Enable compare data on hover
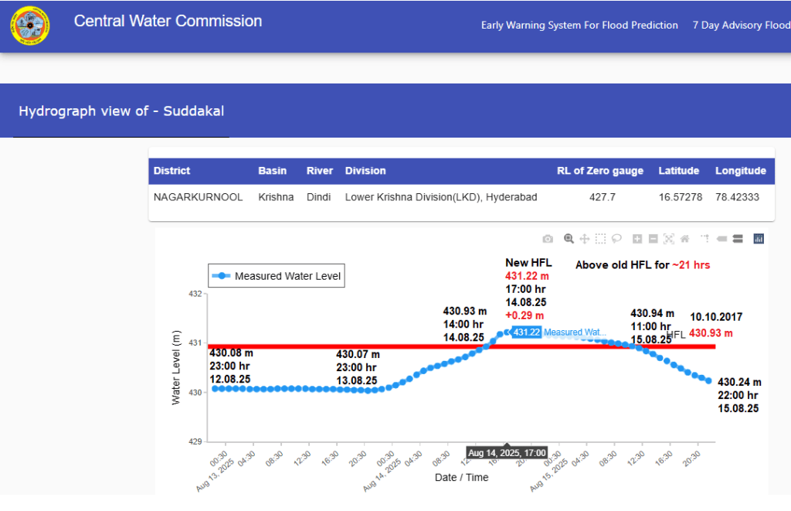 (x=738, y=239)
